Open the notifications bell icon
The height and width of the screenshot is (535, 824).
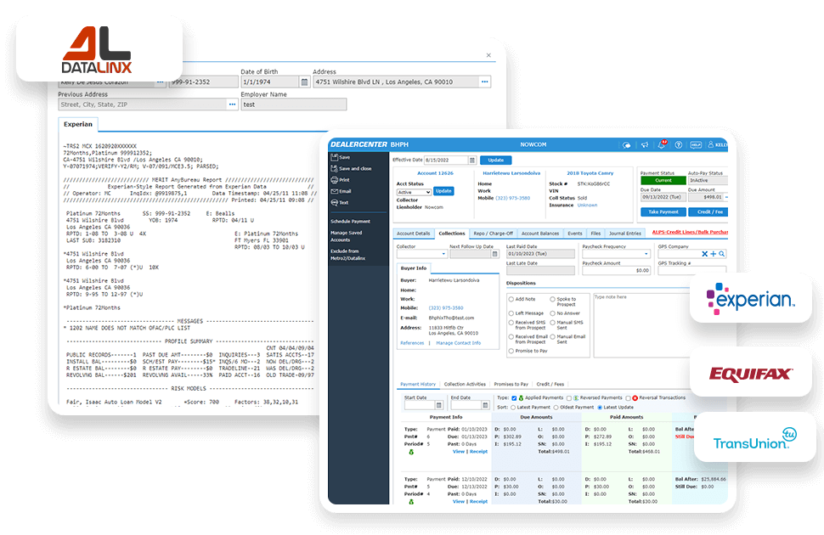coord(662,144)
